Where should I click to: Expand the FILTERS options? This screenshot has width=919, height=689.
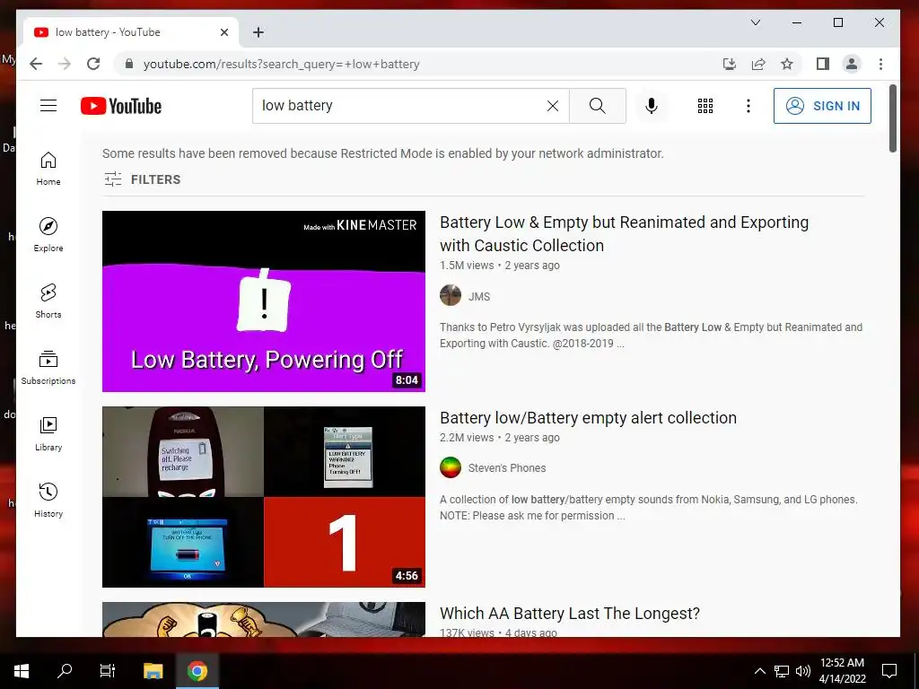click(143, 179)
